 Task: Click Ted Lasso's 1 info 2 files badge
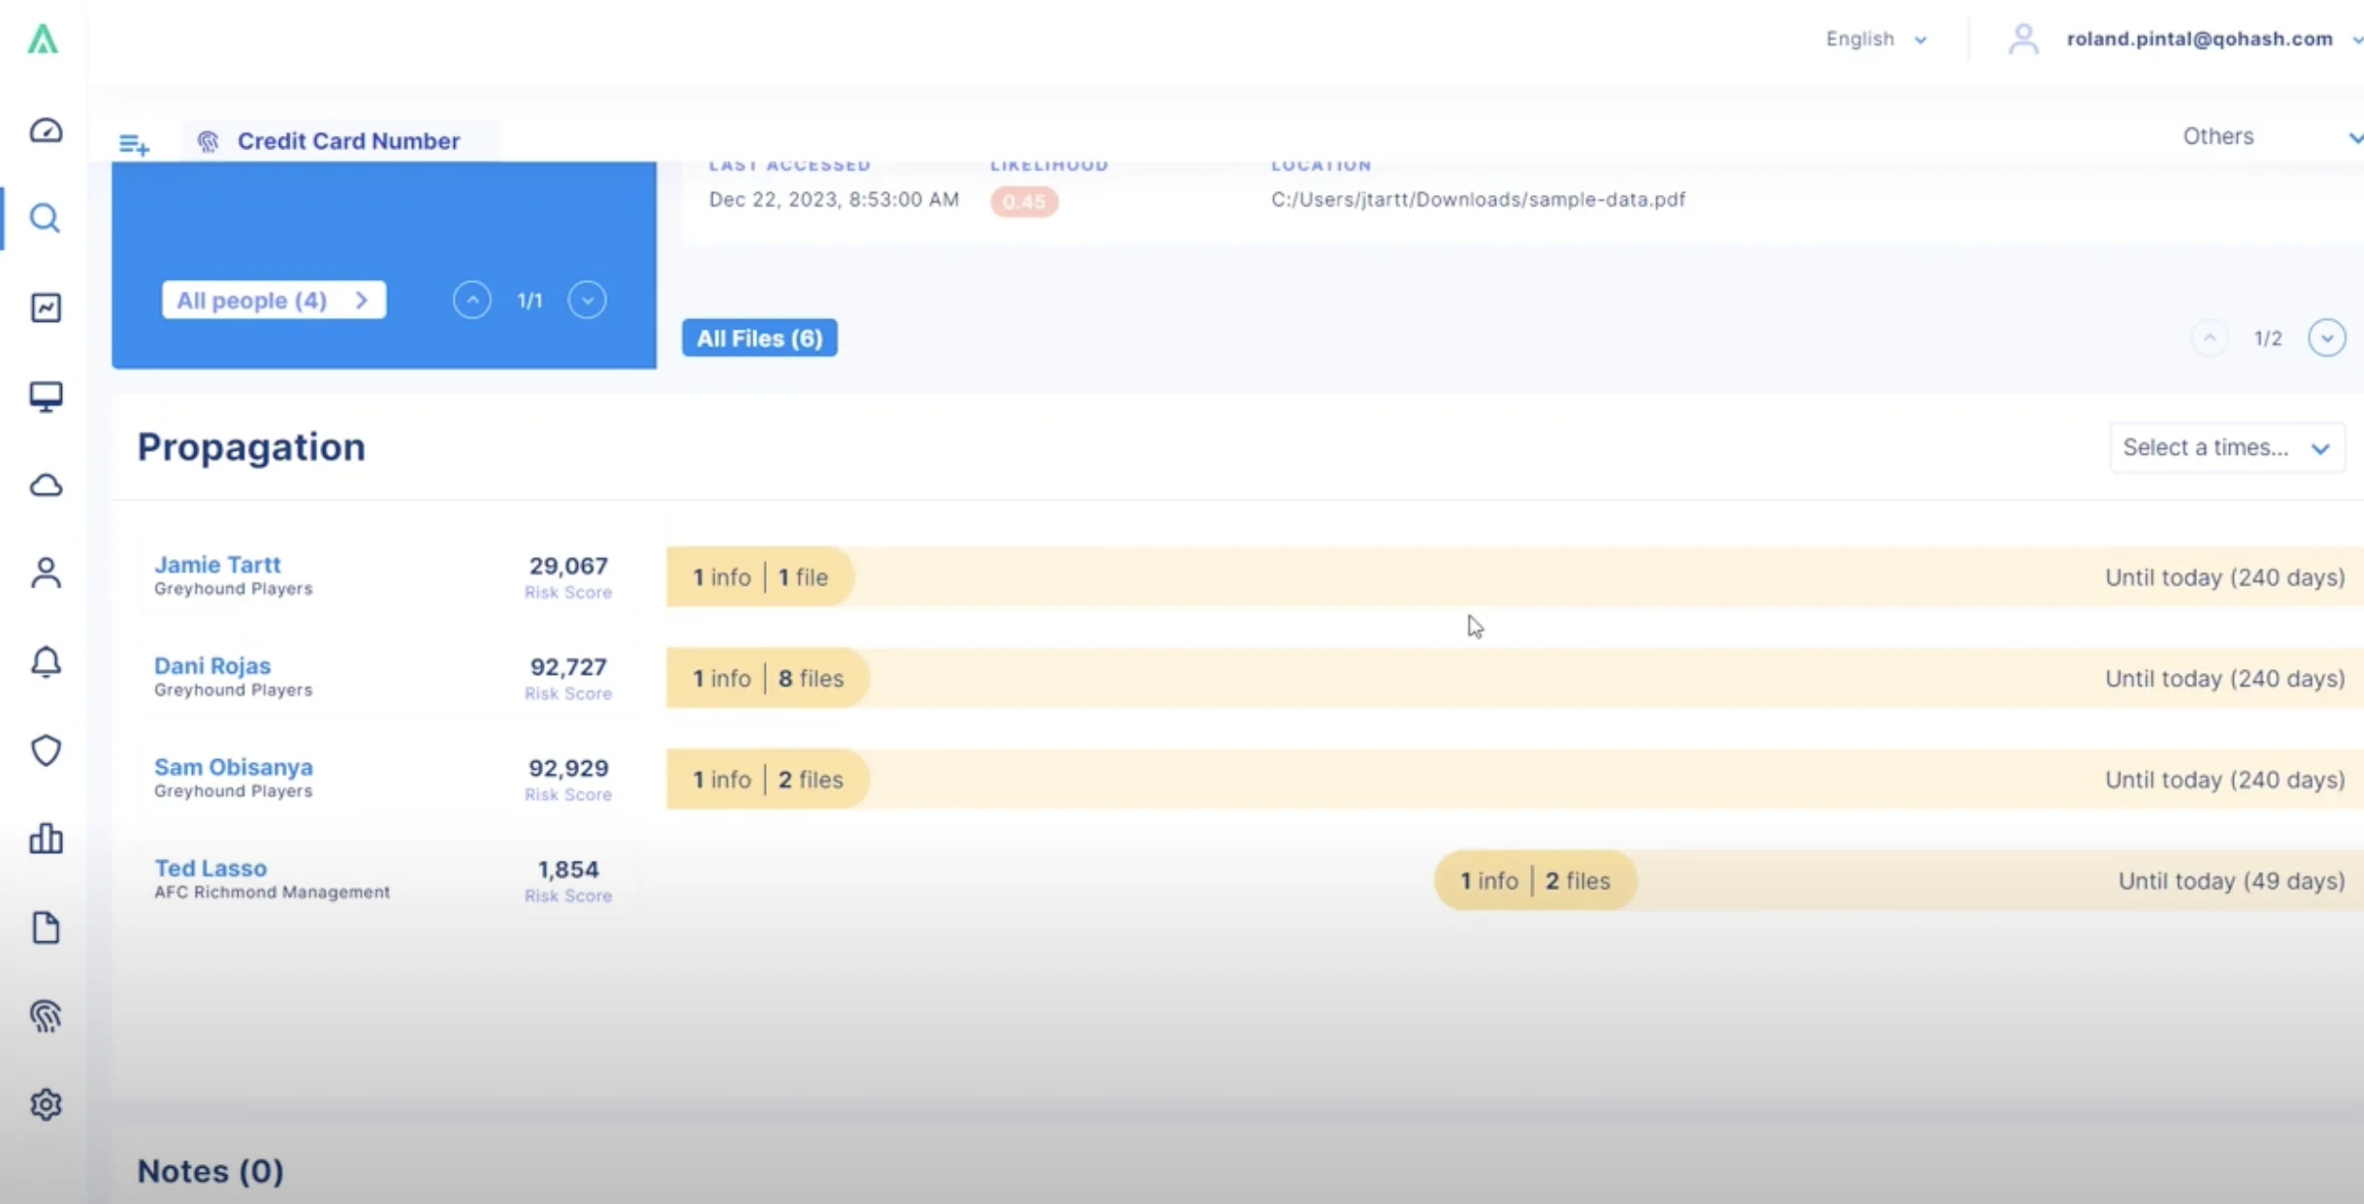[1535, 881]
